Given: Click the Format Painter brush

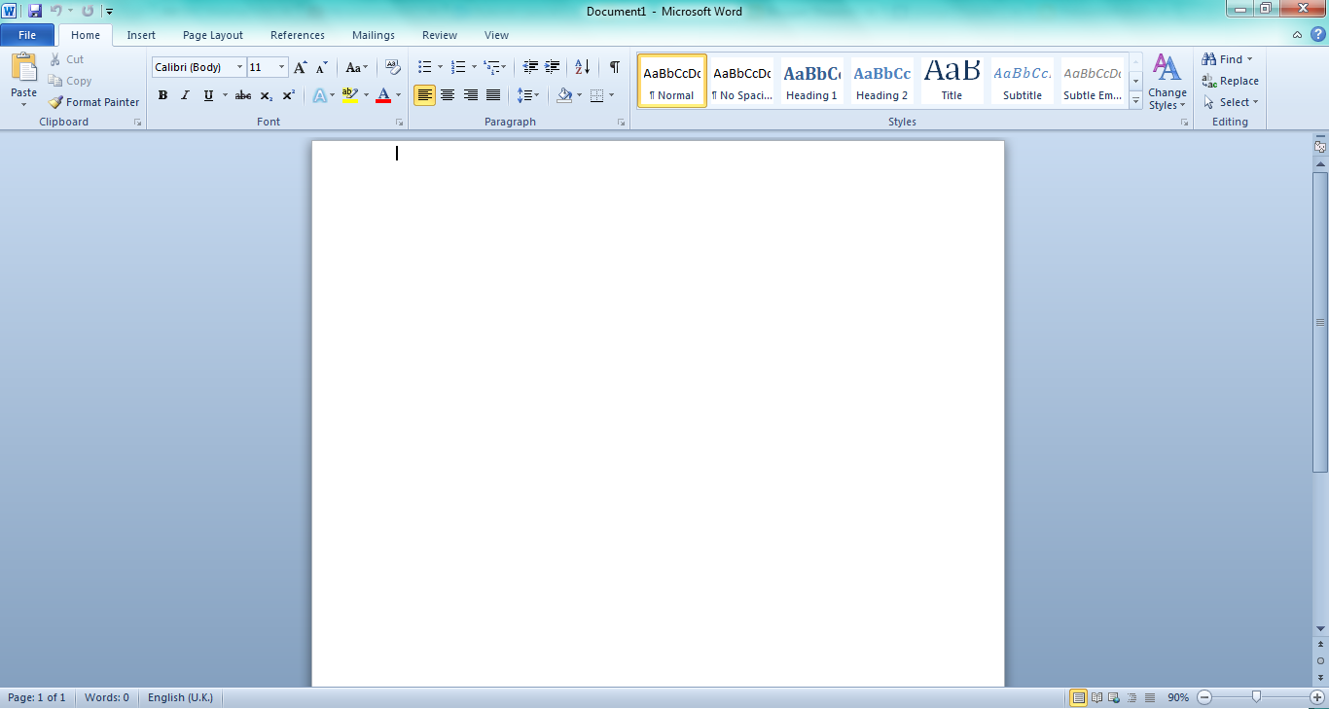Looking at the screenshot, I should coord(94,102).
